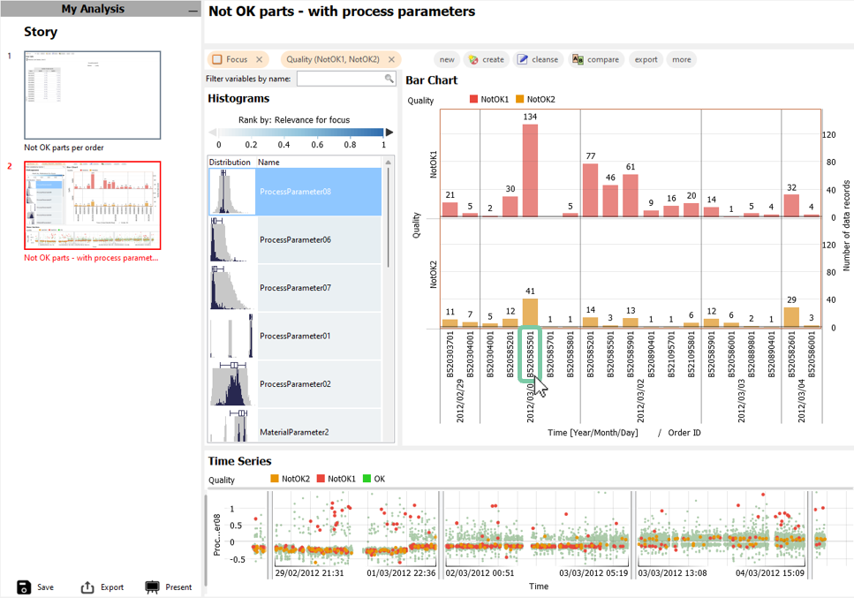854x598 pixels.
Task: Select ProcessParameter02 row
Action: pos(295,384)
